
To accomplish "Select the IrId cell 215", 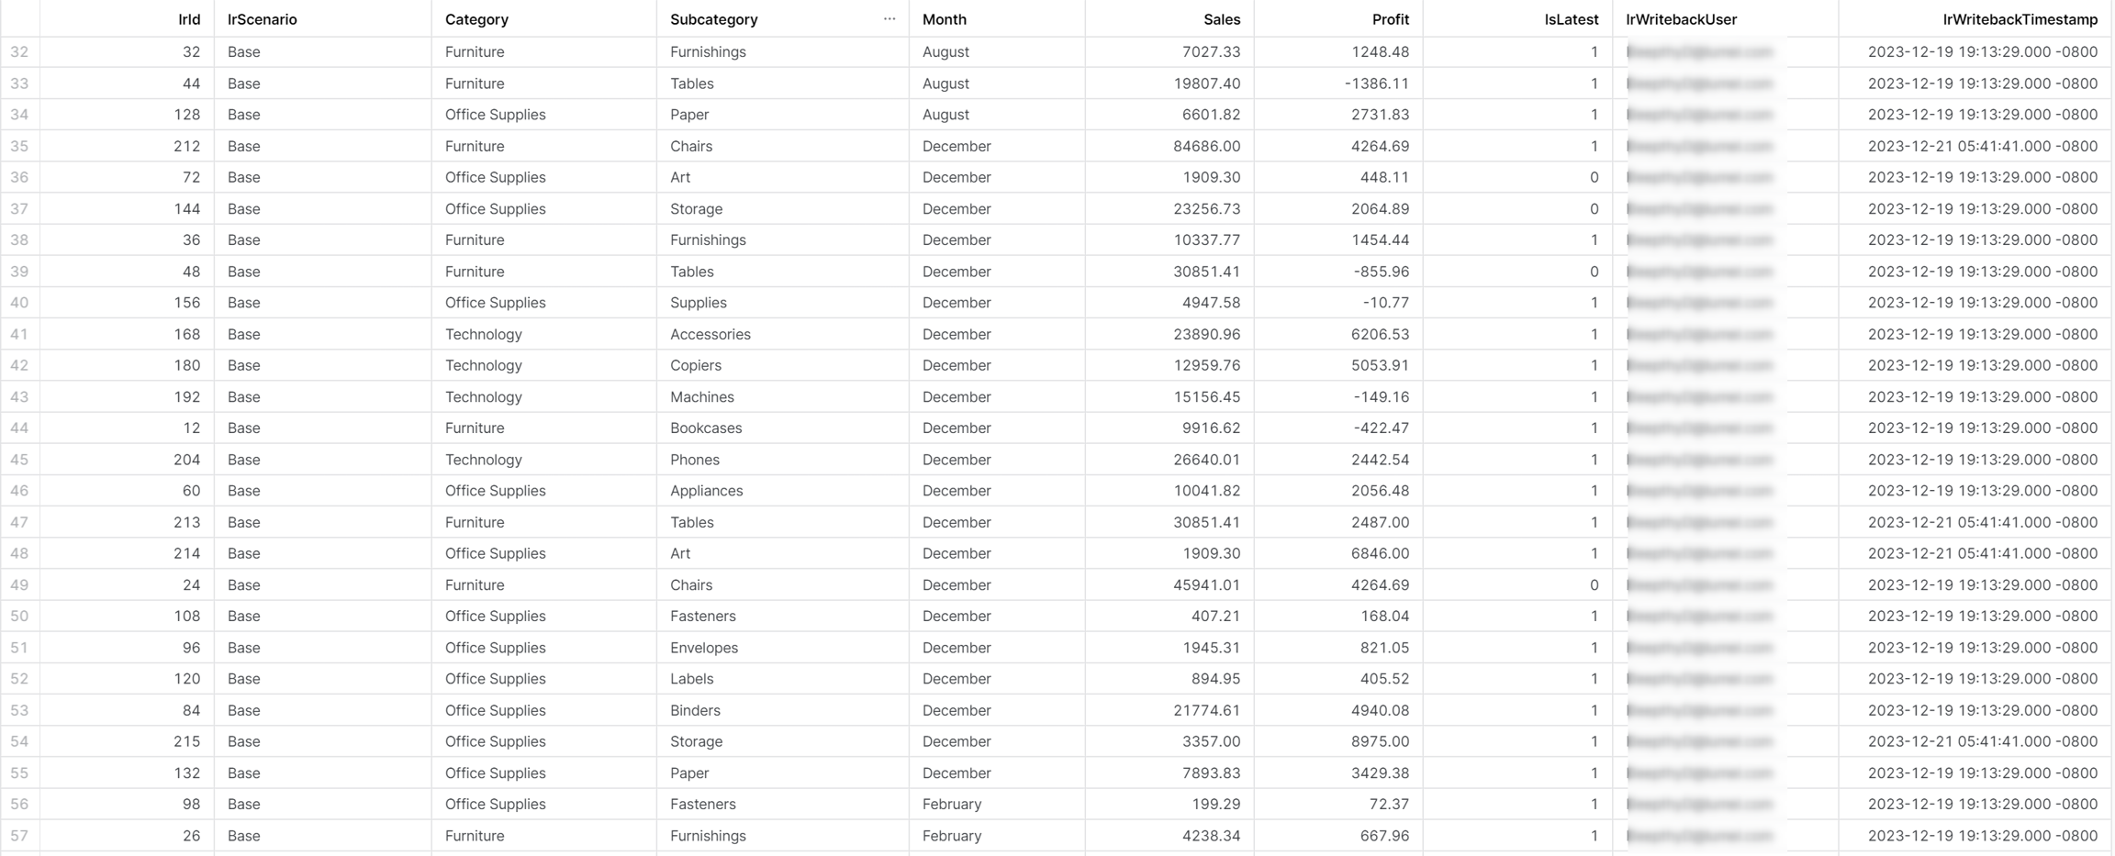I will click(x=186, y=741).
